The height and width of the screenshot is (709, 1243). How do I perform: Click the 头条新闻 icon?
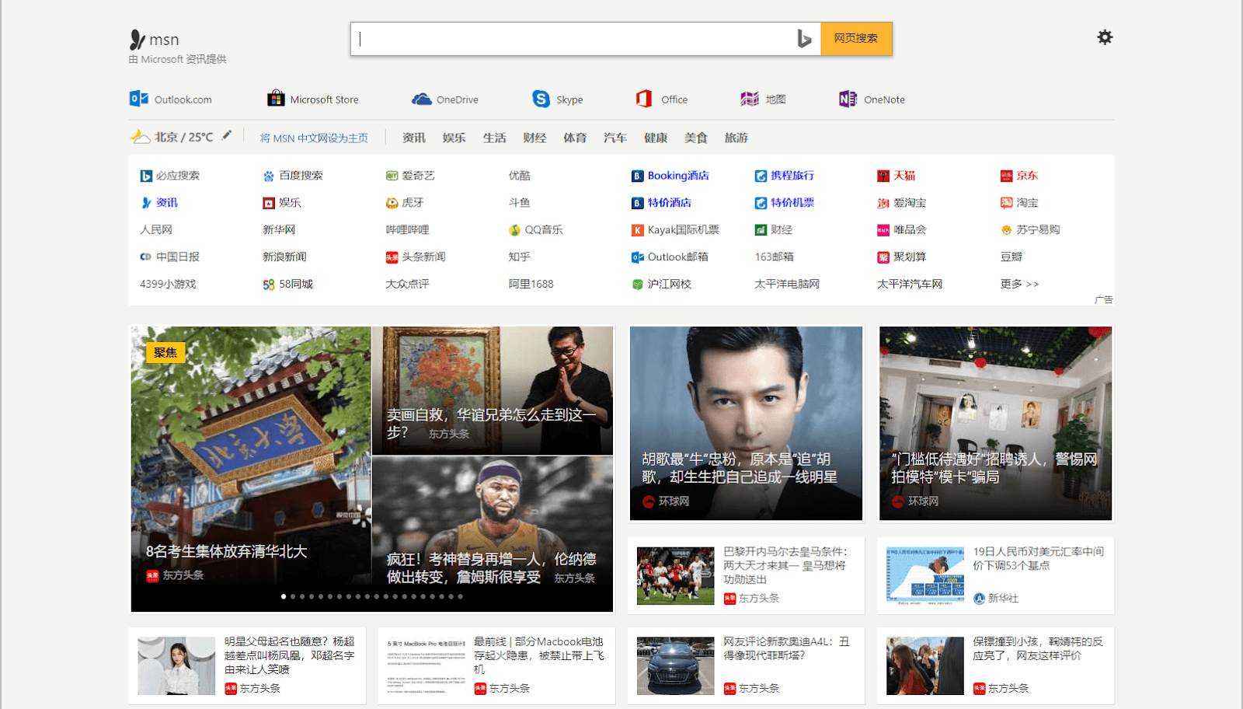click(x=392, y=257)
